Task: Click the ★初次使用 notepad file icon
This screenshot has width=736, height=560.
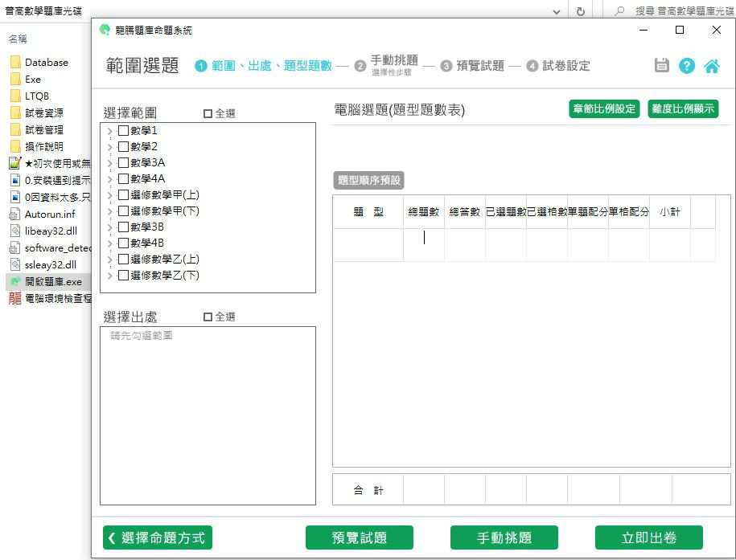Action: (x=15, y=163)
